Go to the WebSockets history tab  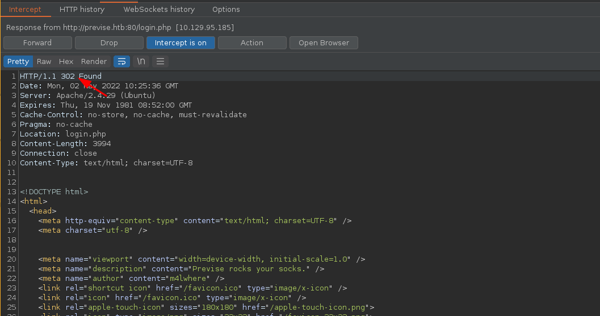pyautogui.click(x=159, y=9)
